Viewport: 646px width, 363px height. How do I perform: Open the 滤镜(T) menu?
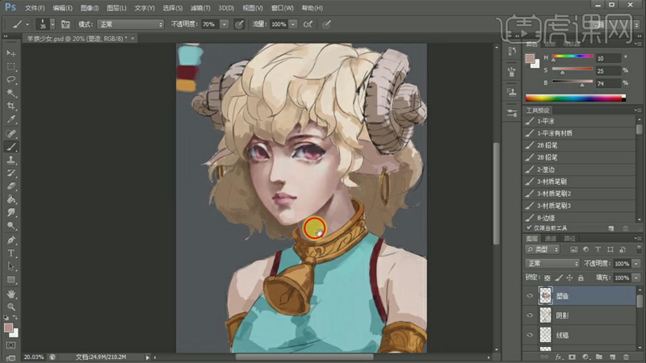pyautogui.click(x=200, y=8)
